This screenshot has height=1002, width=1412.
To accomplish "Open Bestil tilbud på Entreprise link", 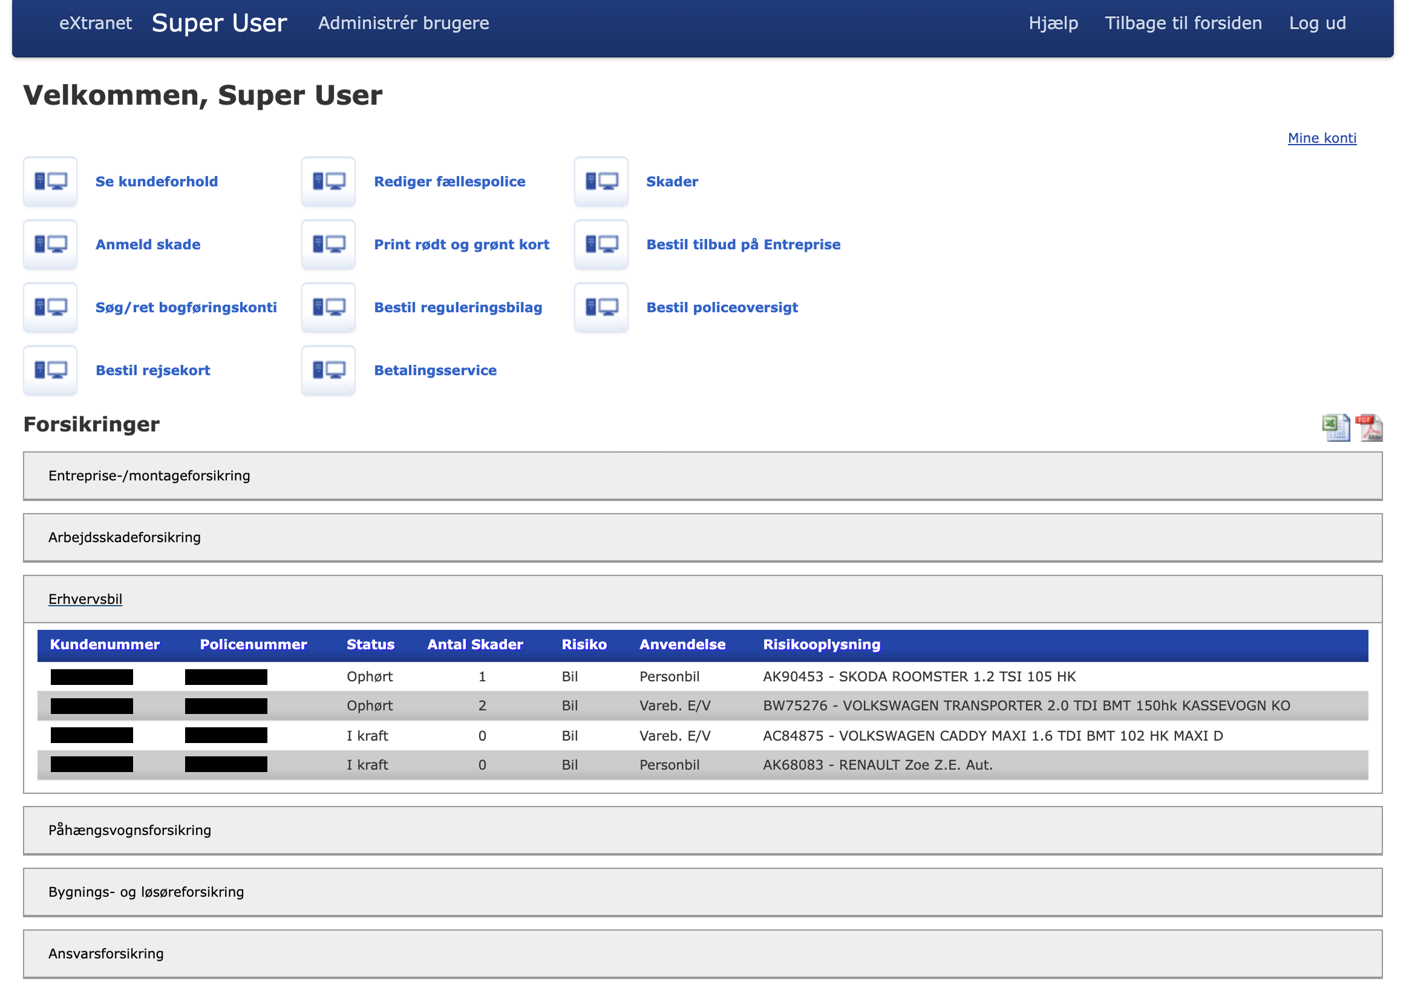I will 743,244.
